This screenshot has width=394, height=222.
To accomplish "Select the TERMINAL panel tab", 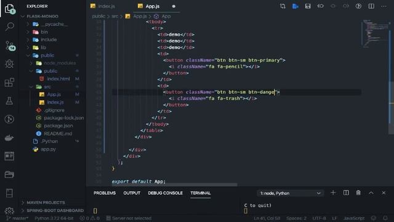I will pos(200,193).
